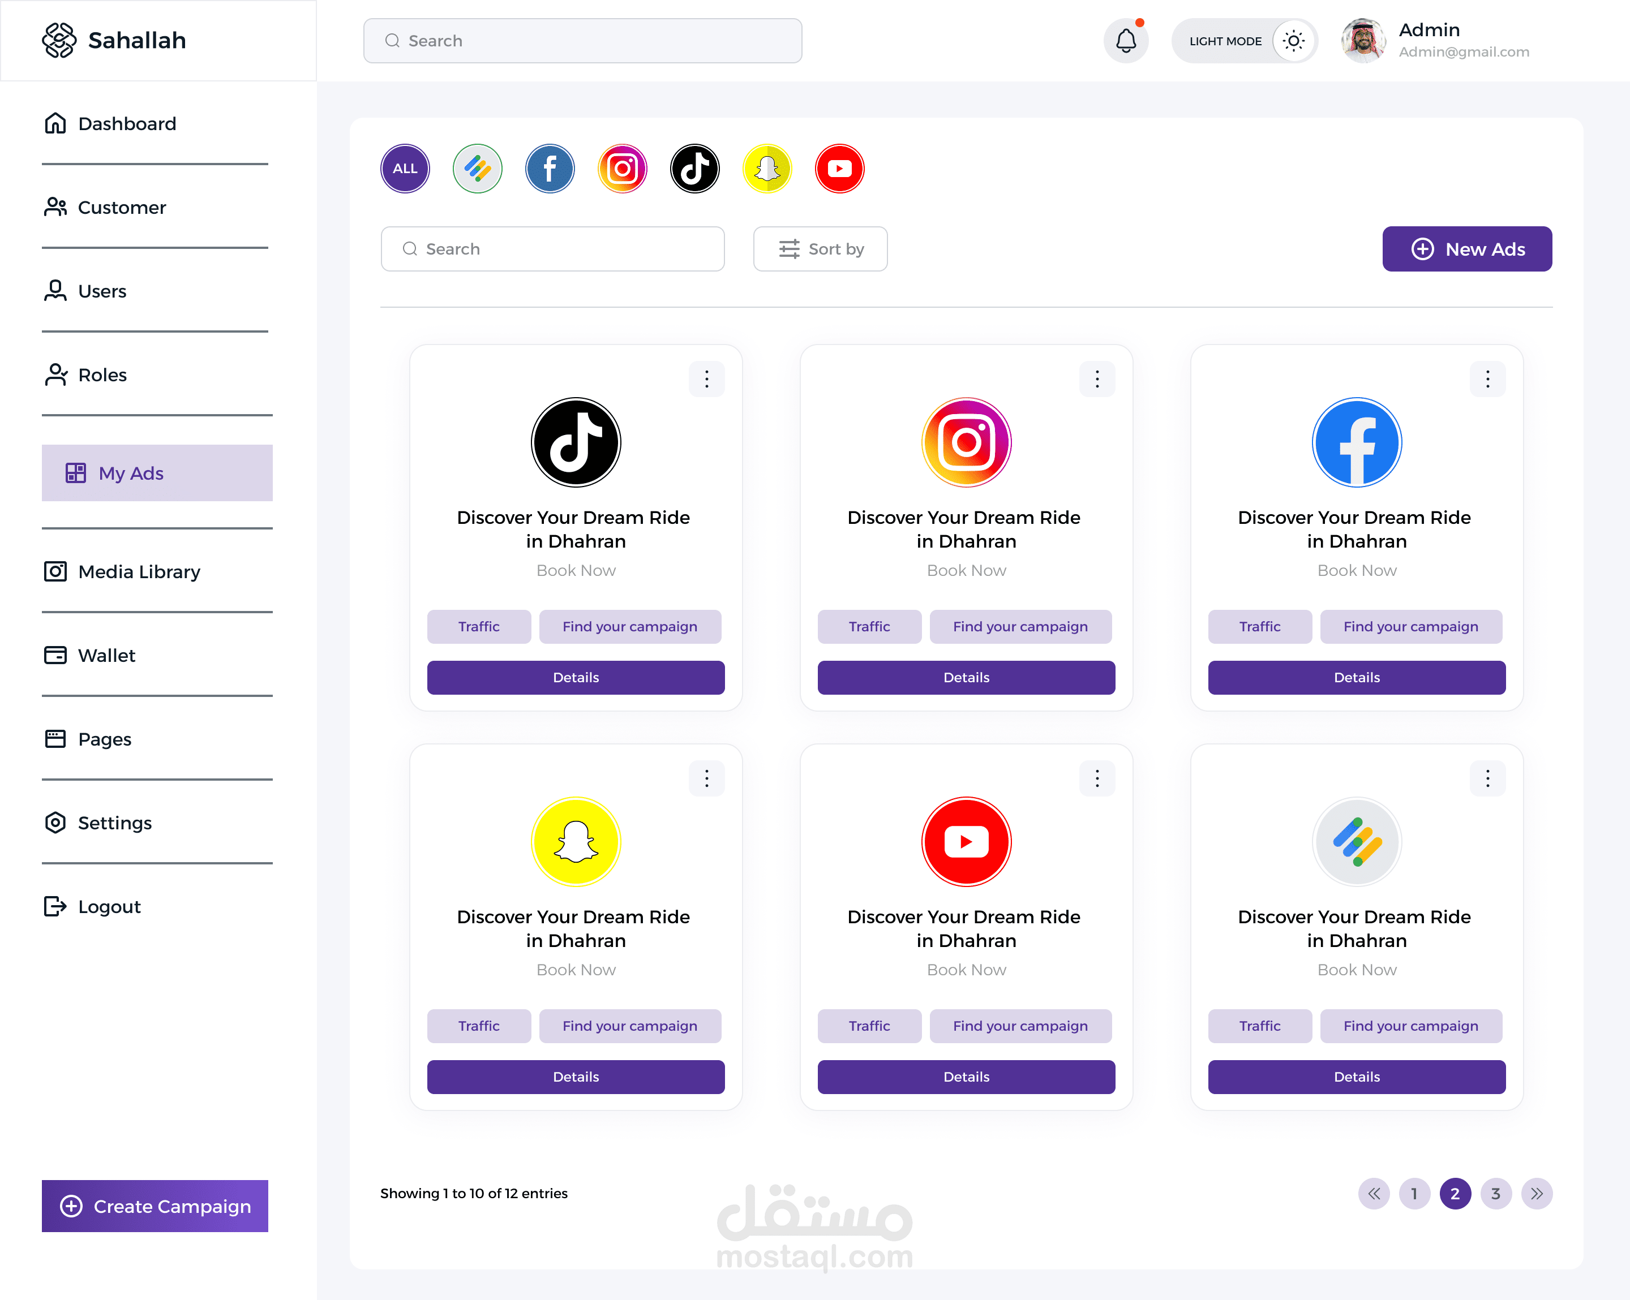1630x1300 pixels.
Task: Click the ads Search field beside Sort by
Action: tap(552, 249)
